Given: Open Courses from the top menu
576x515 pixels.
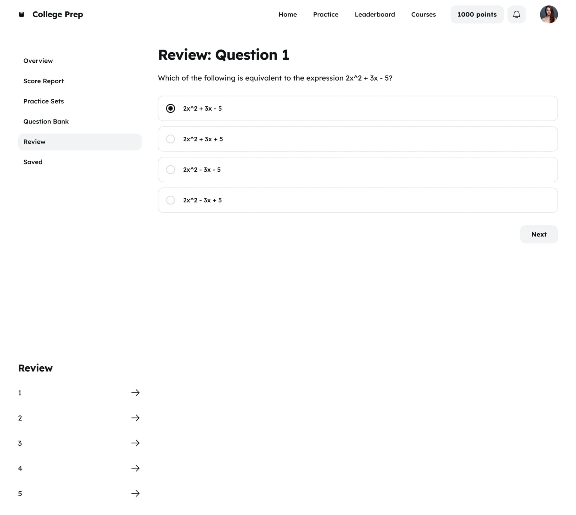Looking at the screenshot, I should (423, 14).
